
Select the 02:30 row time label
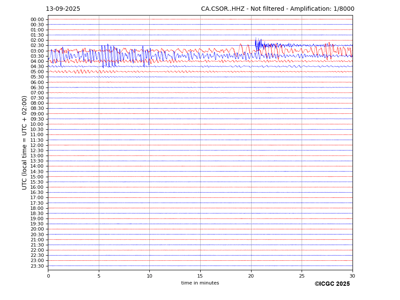point(37,46)
